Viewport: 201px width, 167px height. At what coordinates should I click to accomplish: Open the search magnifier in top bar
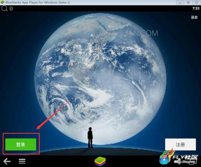pyautogui.click(x=4, y=8)
